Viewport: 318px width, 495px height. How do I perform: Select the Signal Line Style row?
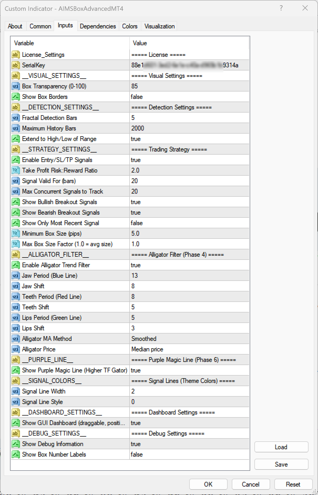tap(130, 402)
